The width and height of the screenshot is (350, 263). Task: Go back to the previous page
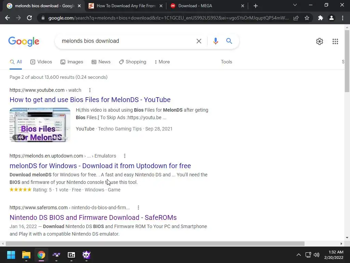(8, 18)
